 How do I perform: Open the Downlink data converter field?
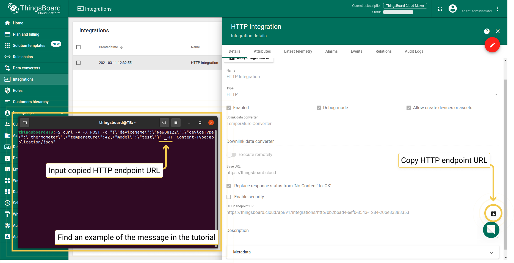362,142
